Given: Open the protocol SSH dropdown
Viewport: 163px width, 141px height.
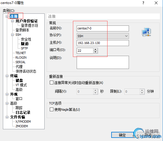Looking at the screenshot, I should point(103,36).
